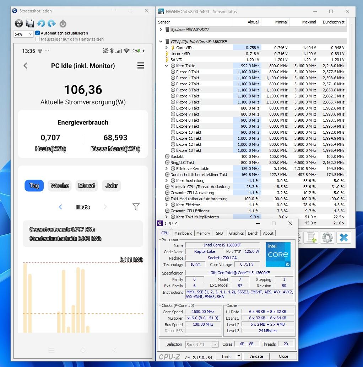Image resolution: width=363 pixels, height=367 pixels.
Task: Click the Screenshot laden title bar icon
Action: [15, 11]
